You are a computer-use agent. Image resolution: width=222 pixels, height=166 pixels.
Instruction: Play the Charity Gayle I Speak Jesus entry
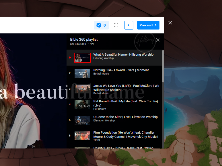(x=123, y=148)
